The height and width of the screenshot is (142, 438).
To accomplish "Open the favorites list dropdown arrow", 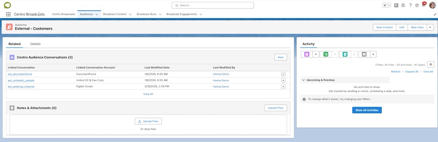I will click(389, 5).
